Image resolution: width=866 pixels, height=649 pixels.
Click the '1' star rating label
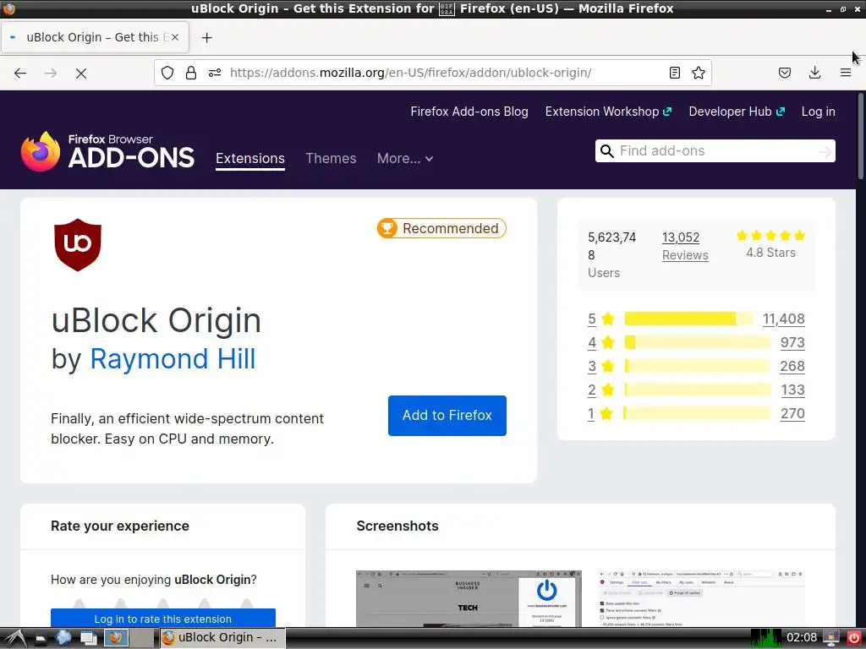coord(591,414)
